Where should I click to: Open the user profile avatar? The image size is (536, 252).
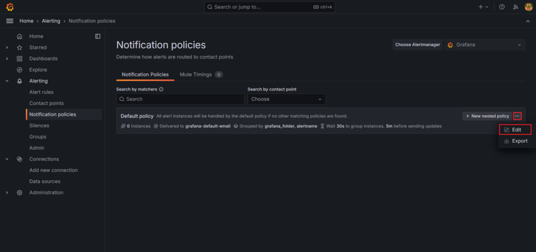tap(528, 7)
